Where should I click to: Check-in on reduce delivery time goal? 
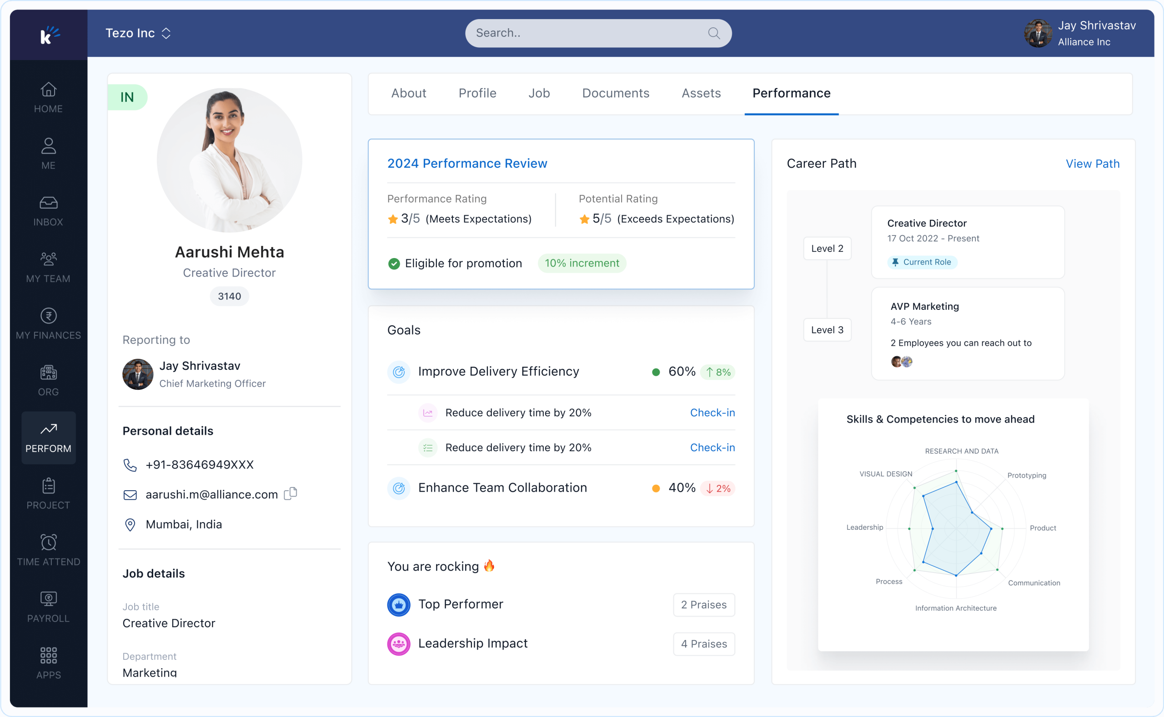pos(712,413)
